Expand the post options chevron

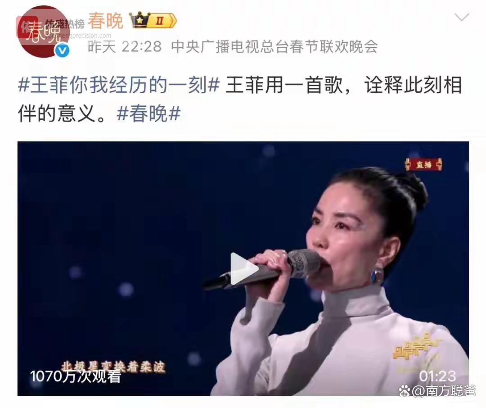[x=462, y=17]
